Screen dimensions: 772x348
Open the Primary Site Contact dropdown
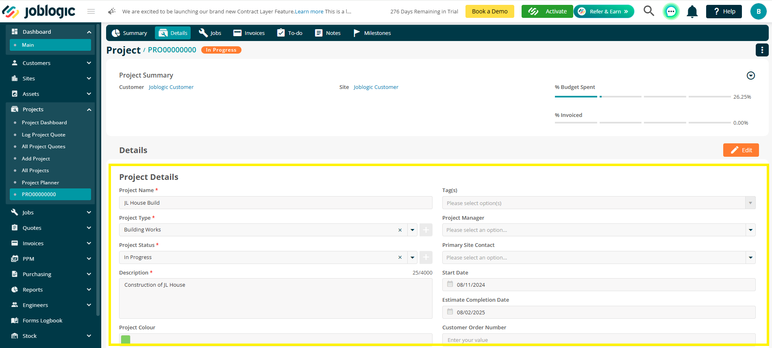(x=598, y=257)
